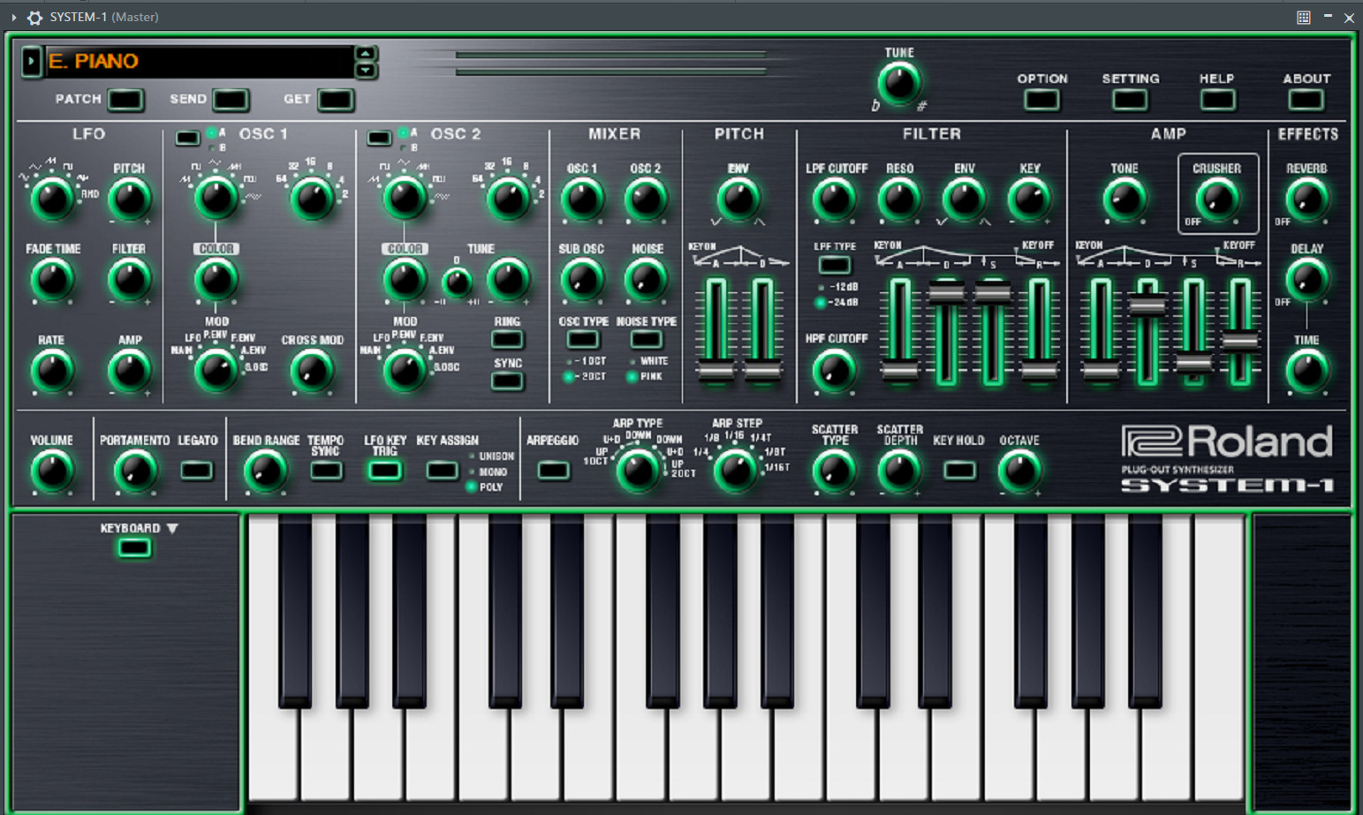Cycle the OSC TYPE selector button

pyautogui.click(x=582, y=340)
